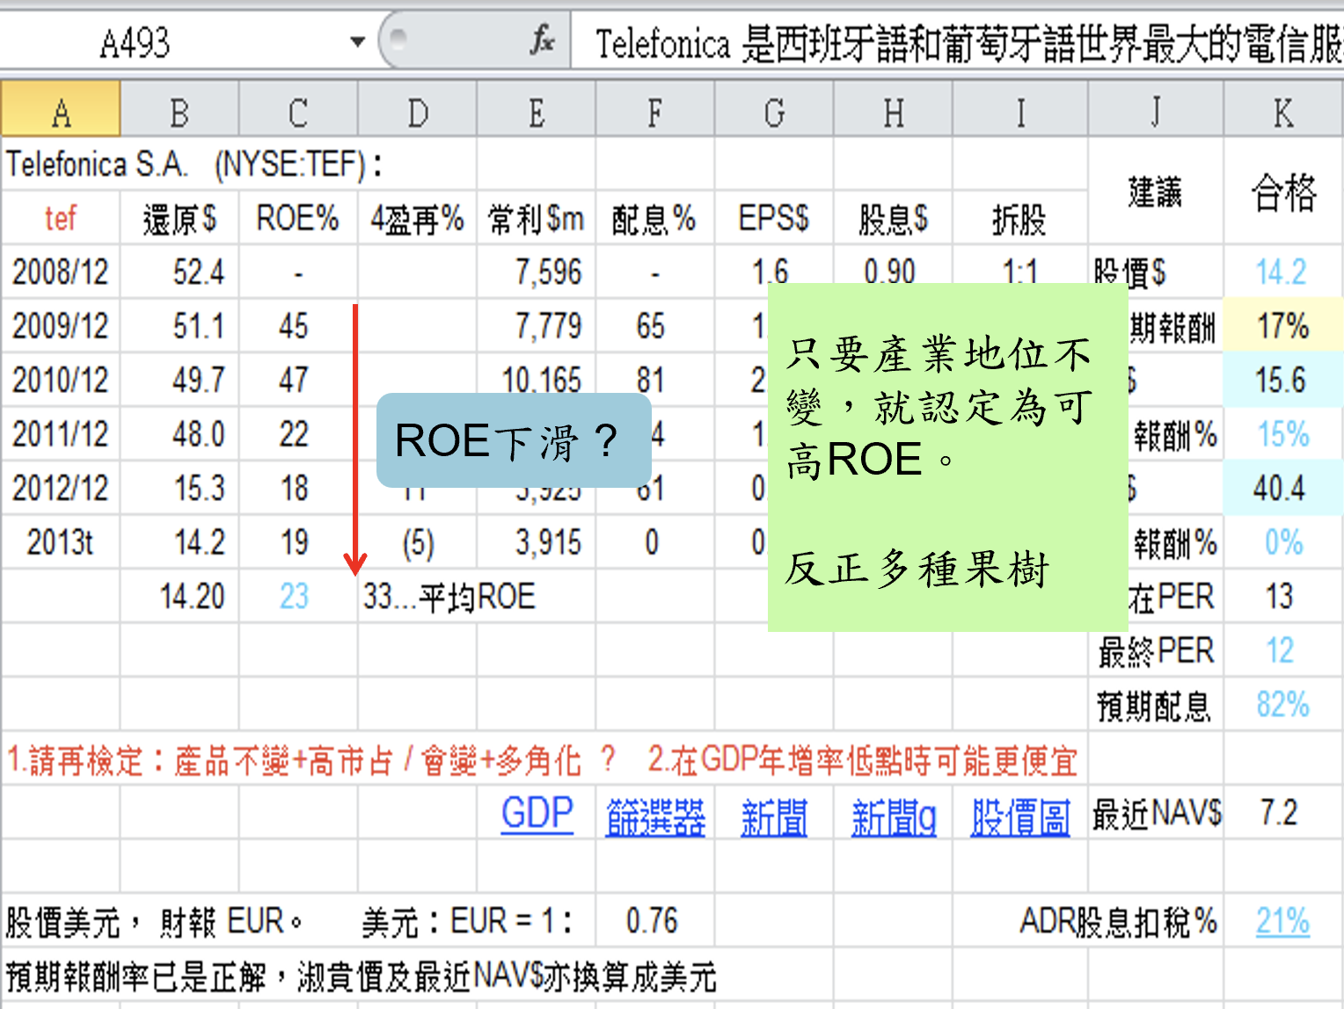Click the 拆股 column label
The image size is (1344, 1009).
point(1019,219)
